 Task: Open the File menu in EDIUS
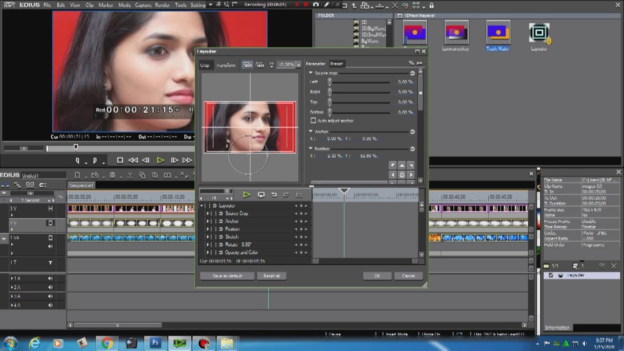point(47,5)
